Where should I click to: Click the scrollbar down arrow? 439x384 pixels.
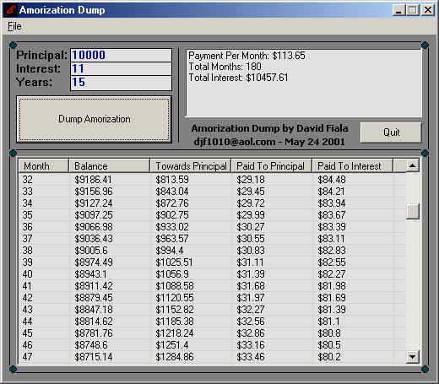[413, 357]
